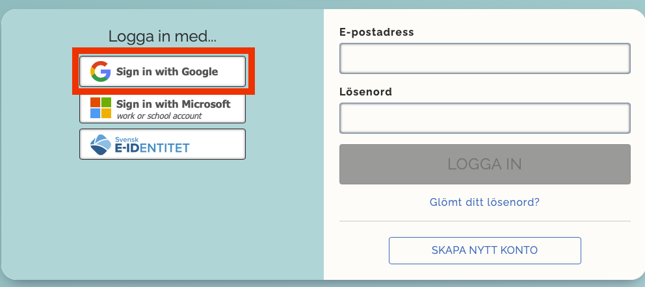Click the Google 'G' logo icon
This screenshot has height=287, width=645.
pos(100,71)
